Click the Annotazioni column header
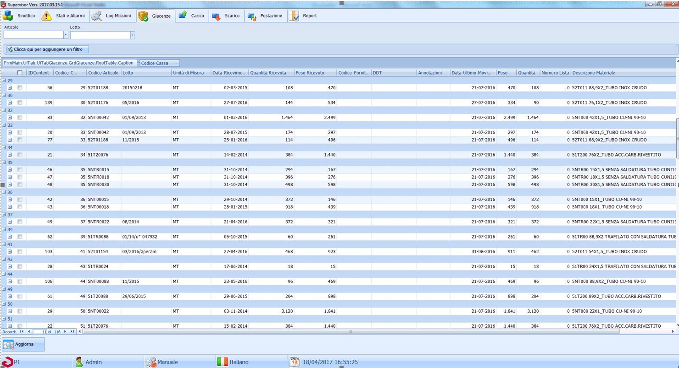This screenshot has height=368, width=679. point(433,73)
